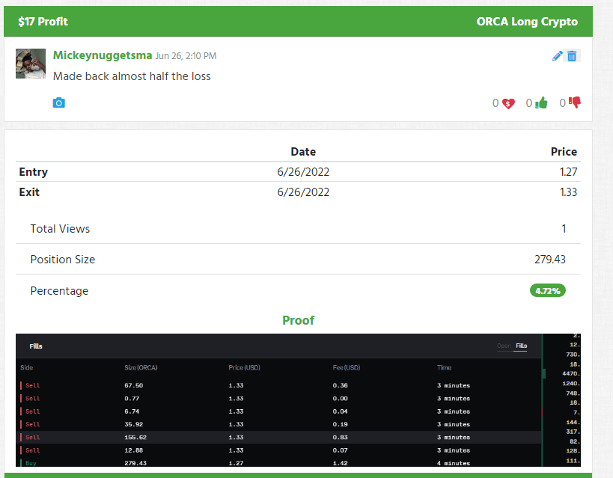
Task: Open the proof screenshot image
Action: click(298, 400)
